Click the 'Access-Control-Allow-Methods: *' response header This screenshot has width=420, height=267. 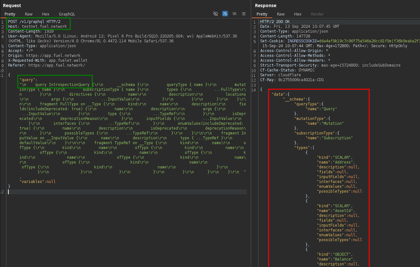295,56
